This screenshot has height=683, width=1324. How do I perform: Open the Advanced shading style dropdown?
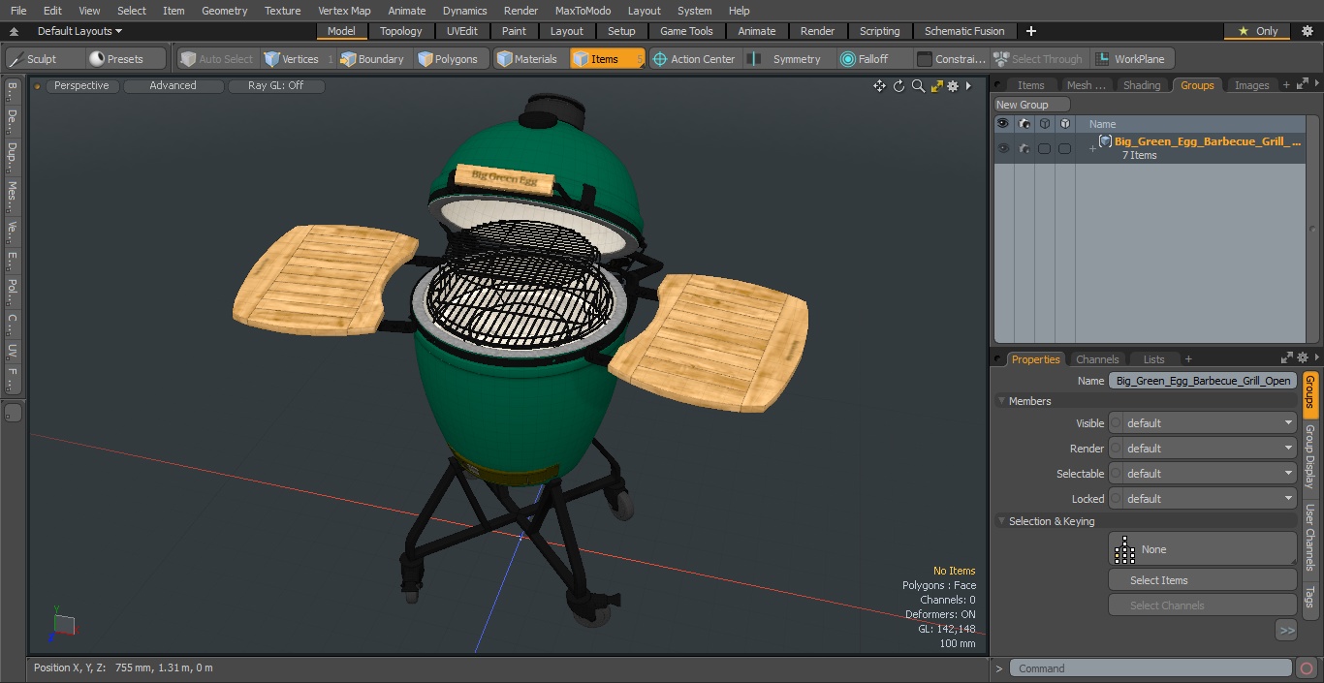tap(173, 86)
